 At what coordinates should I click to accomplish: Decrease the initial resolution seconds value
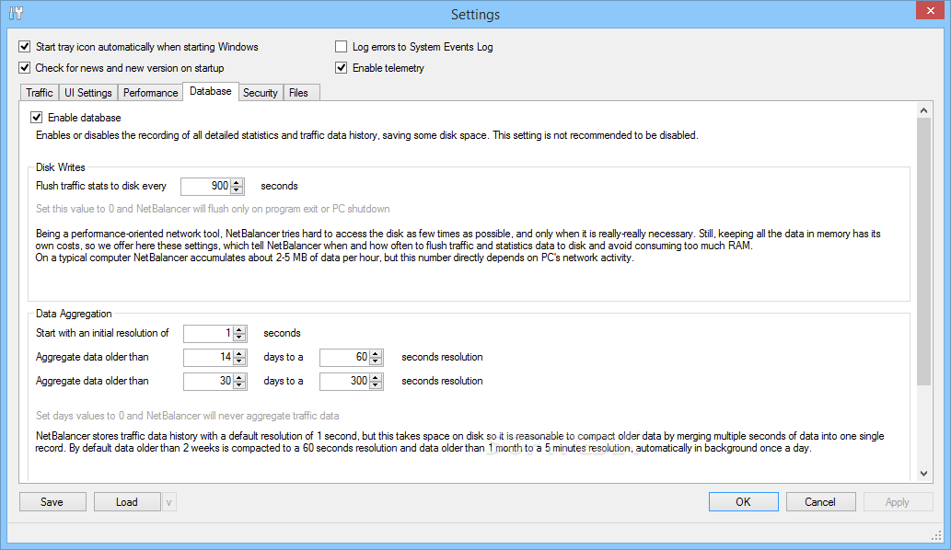point(239,338)
